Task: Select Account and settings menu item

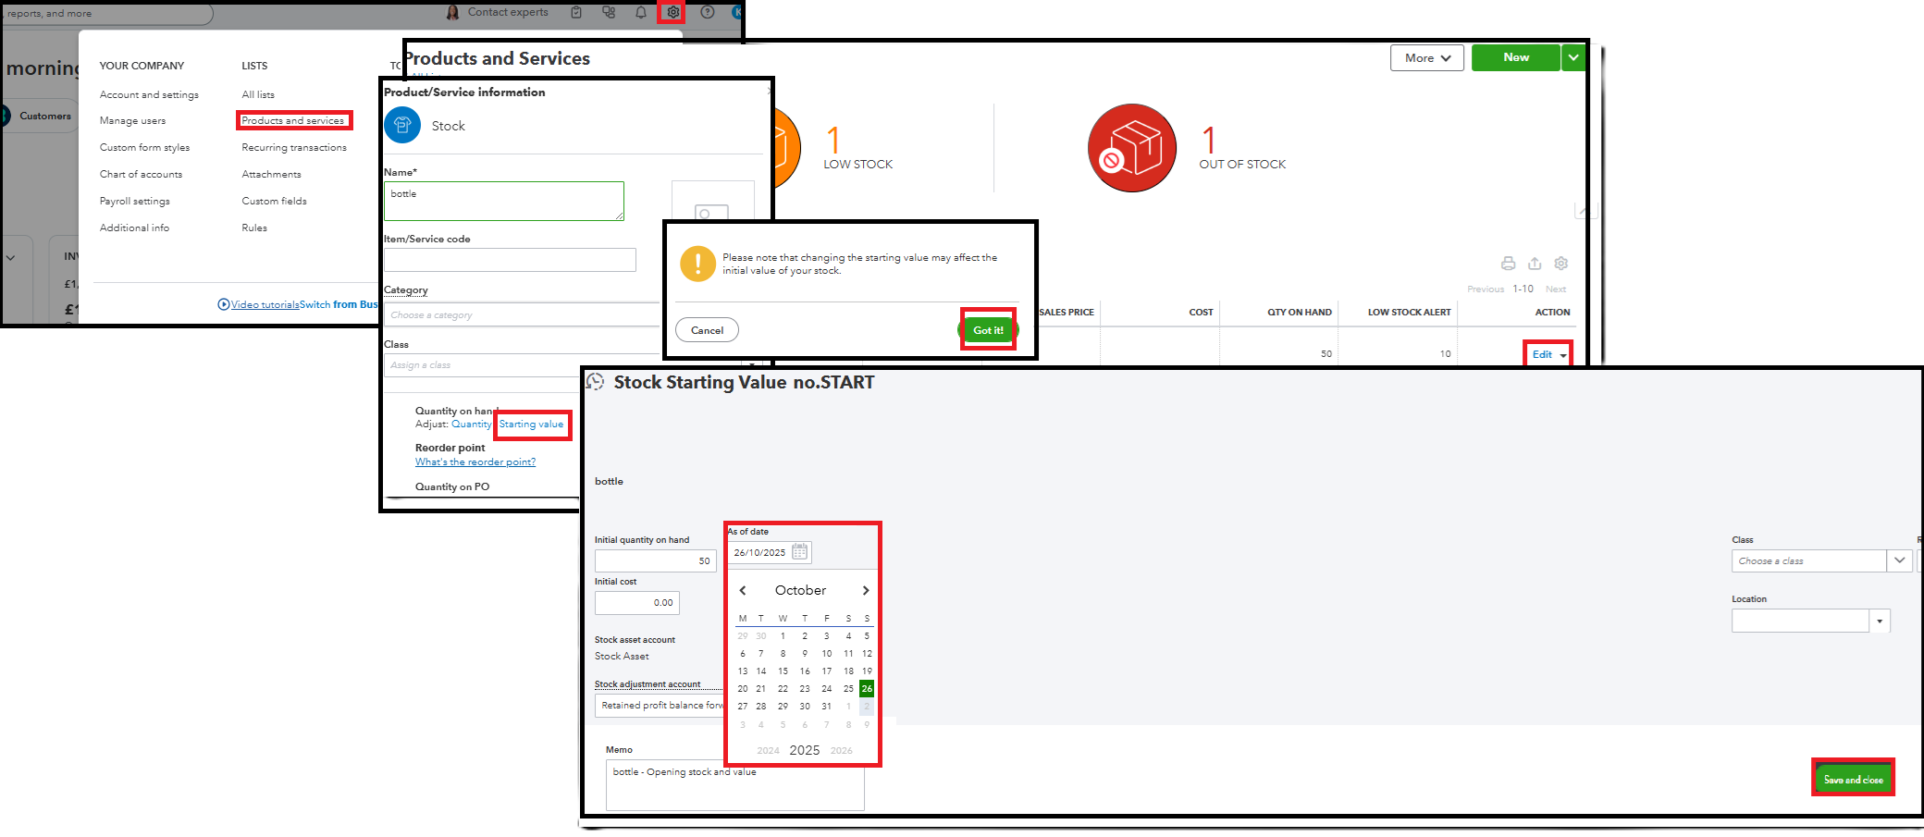Action: pyautogui.click(x=149, y=94)
